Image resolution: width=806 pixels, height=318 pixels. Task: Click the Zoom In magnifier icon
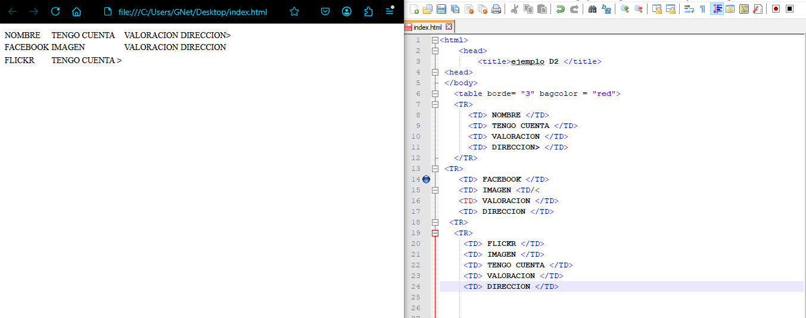click(624, 9)
